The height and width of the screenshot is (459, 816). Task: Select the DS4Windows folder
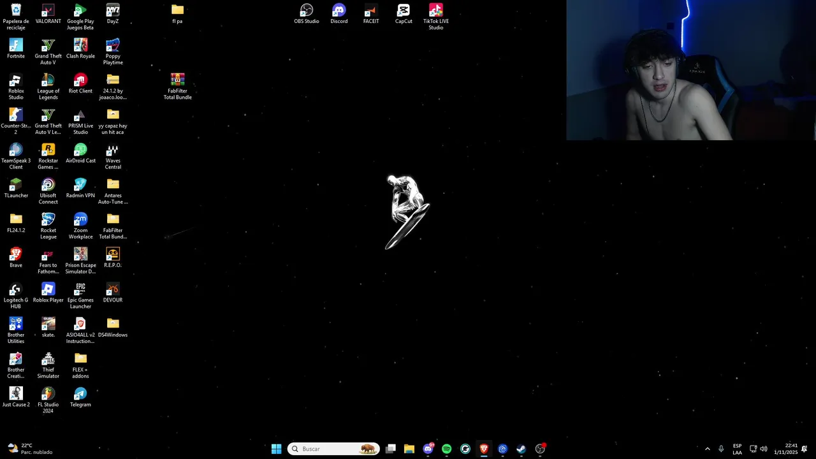click(x=113, y=327)
